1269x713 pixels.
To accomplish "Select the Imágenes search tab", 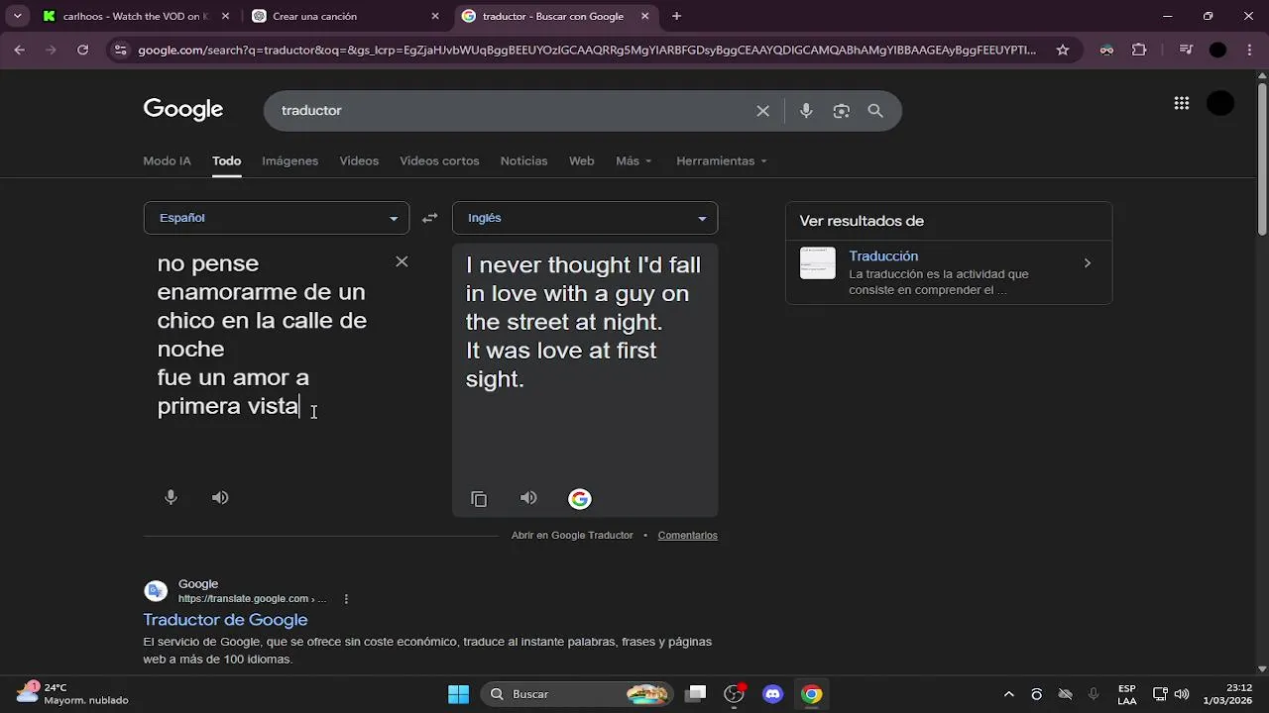I will click(289, 160).
